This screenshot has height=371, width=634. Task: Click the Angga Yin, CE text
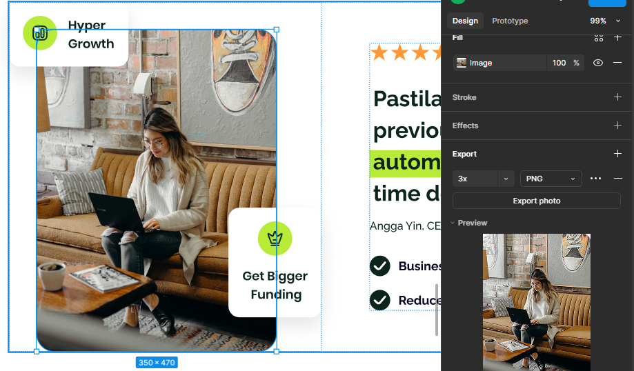click(x=405, y=226)
